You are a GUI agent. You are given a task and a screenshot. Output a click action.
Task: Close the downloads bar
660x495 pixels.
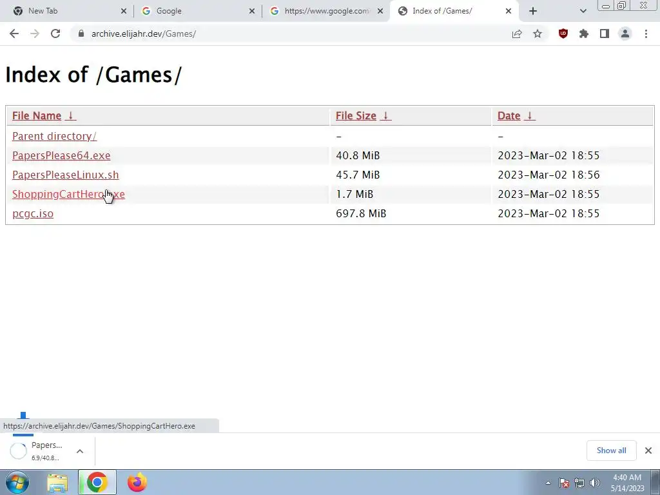(648, 451)
